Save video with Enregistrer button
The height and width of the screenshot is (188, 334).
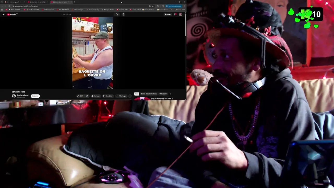[108, 96]
